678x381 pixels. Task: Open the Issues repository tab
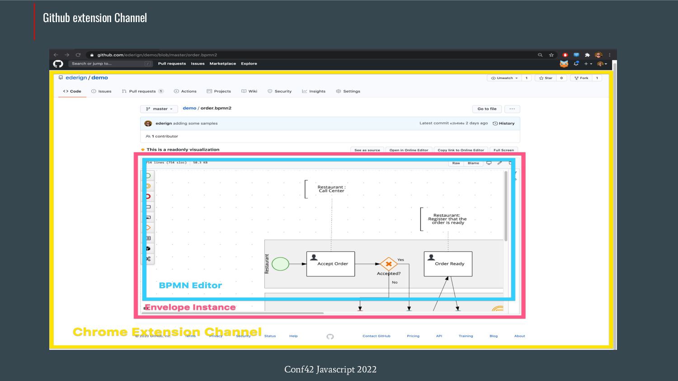click(x=101, y=91)
